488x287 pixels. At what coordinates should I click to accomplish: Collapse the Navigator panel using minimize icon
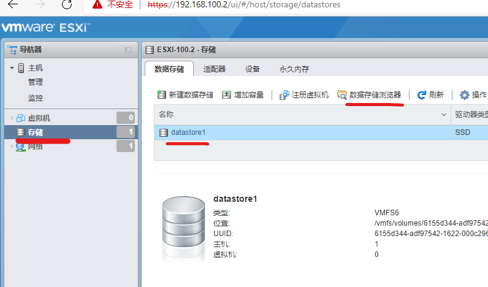coord(128,50)
